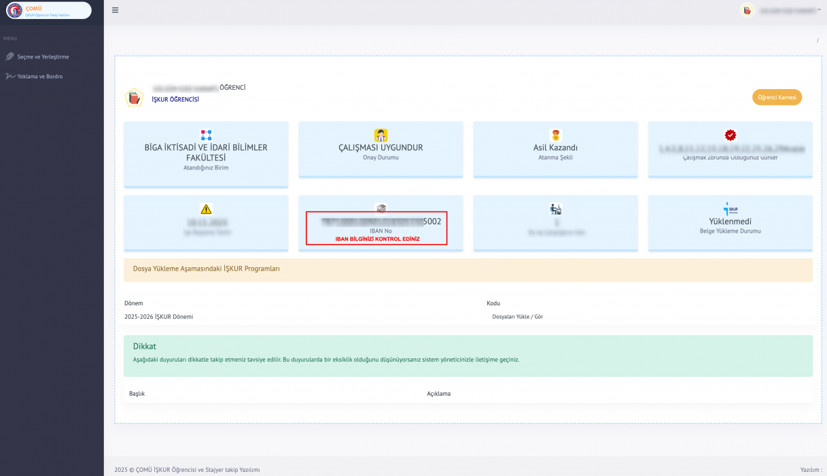Click the Atanma Şekli medal icon
827x476 pixels.
555,135
